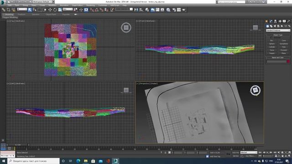Switch to the Modeling ribbon tab
The width and height of the screenshot is (292, 164).
pyautogui.click(x=9, y=14)
